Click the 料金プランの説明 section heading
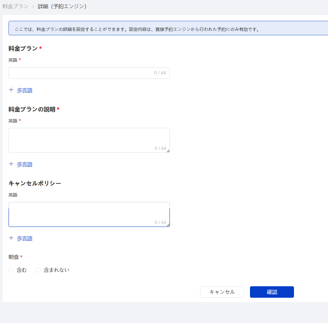 32,109
